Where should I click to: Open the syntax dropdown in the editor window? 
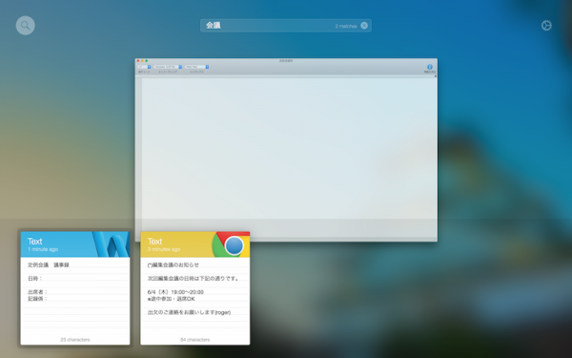pyautogui.click(x=196, y=67)
